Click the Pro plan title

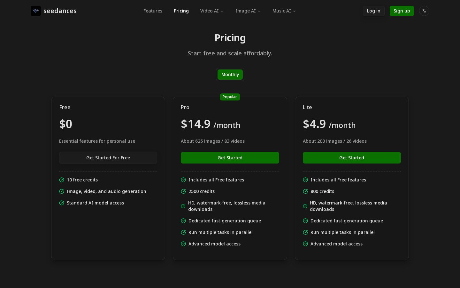click(185, 107)
